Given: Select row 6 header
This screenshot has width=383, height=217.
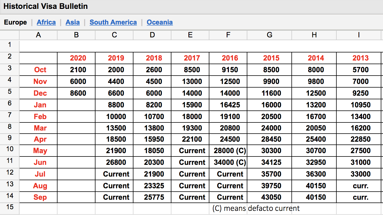Looking at the screenshot, I should pyautogui.click(x=10, y=105).
